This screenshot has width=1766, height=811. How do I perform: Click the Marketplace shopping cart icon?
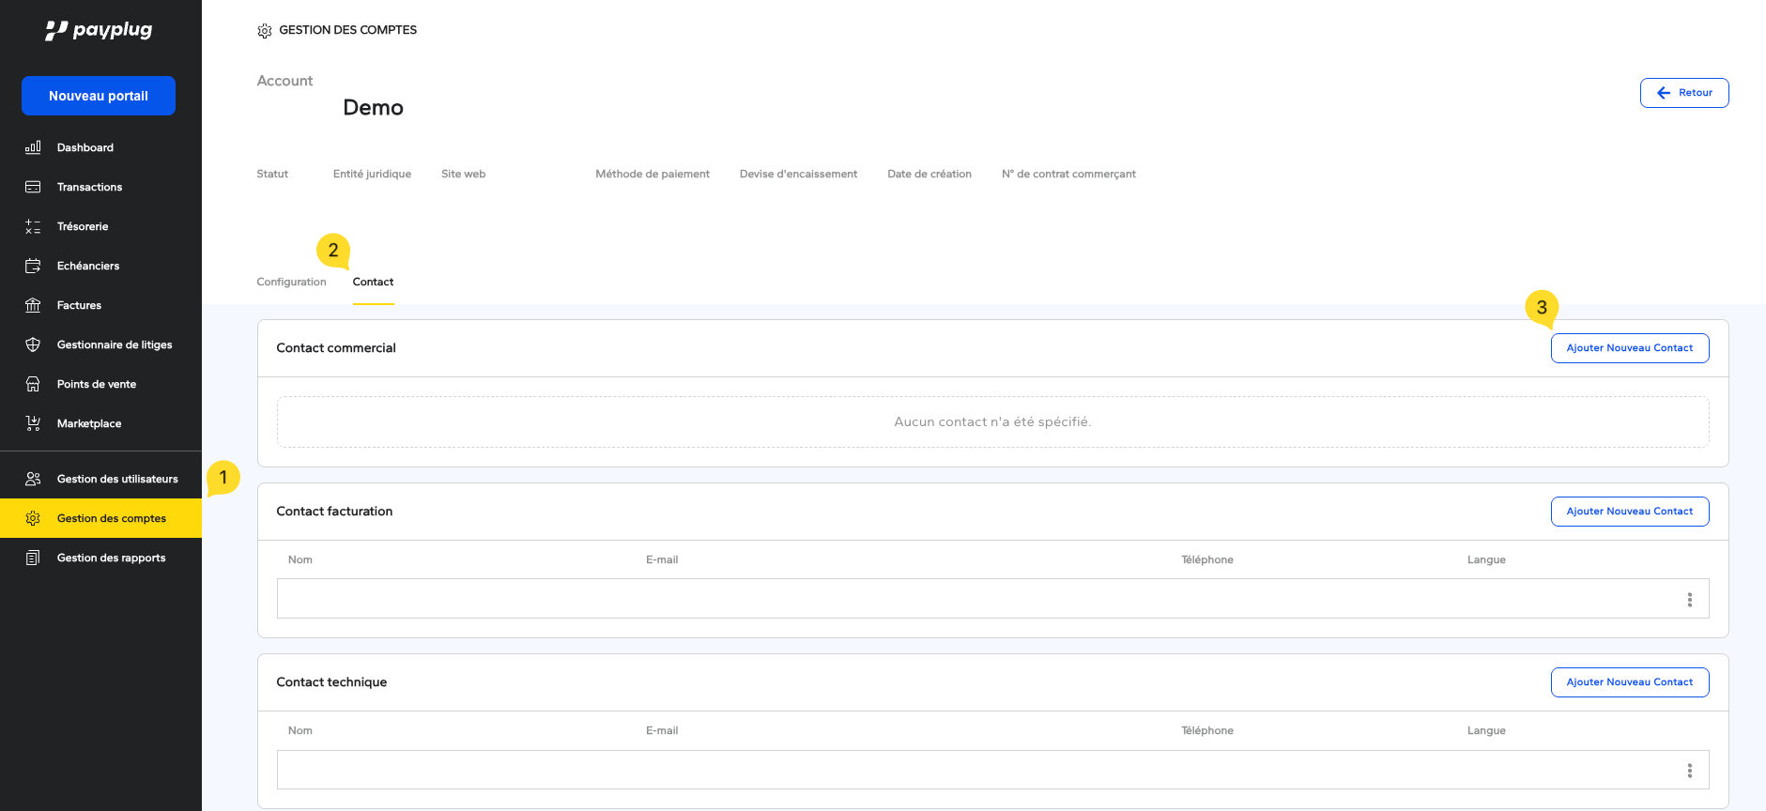click(x=33, y=423)
